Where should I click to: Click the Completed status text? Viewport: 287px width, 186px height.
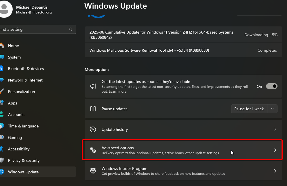pos(267,50)
